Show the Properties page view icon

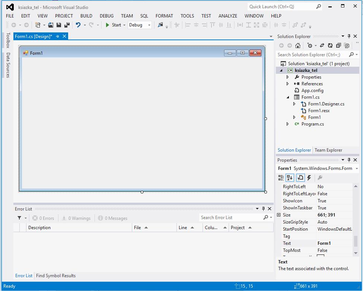300,178
